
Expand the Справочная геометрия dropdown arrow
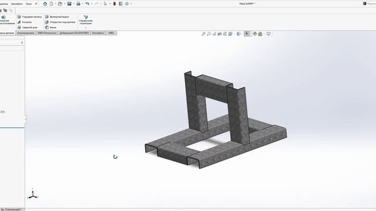click(x=86, y=28)
